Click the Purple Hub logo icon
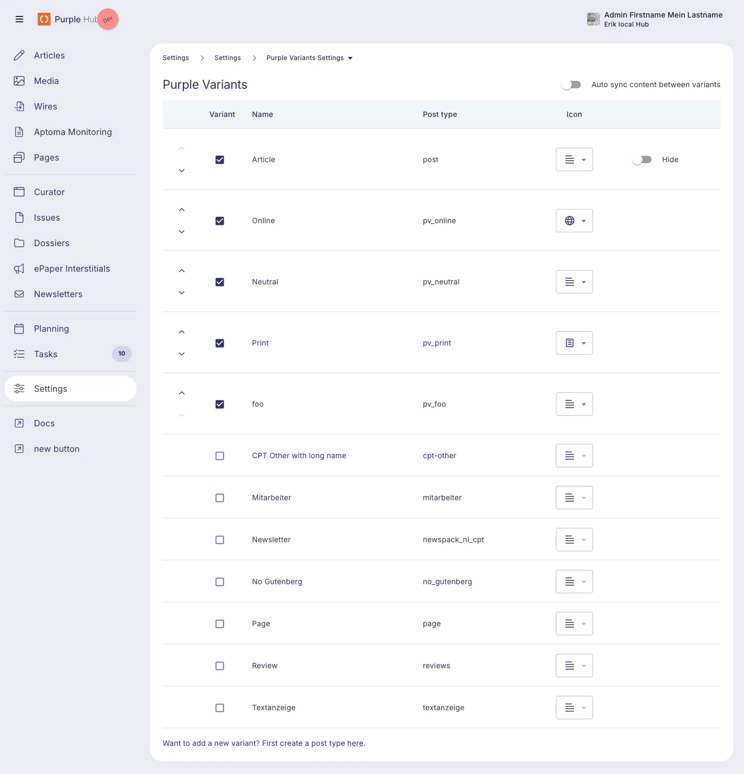The width and height of the screenshot is (744, 774). [44, 19]
